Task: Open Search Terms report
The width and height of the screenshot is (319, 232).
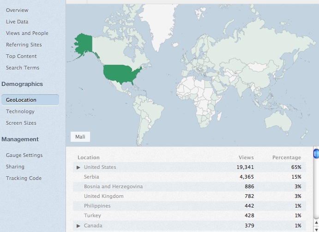Action: pyautogui.click(x=22, y=68)
